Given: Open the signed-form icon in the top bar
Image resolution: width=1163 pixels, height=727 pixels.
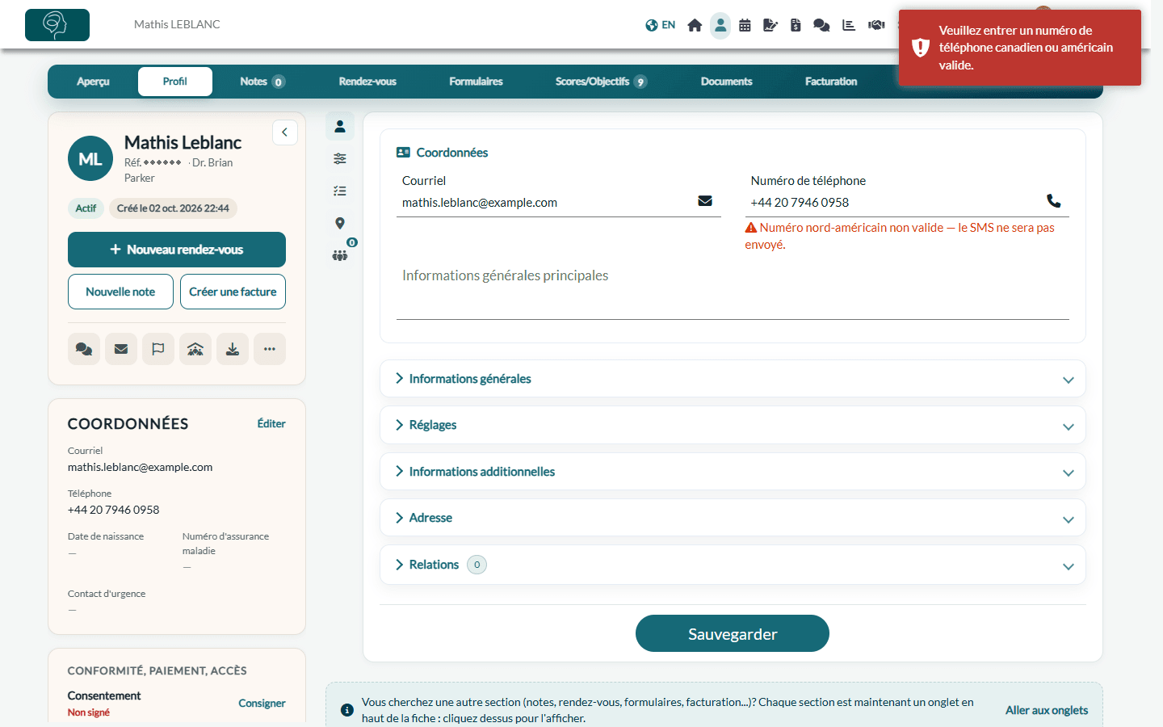Looking at the screenshot, I should [x=770, y=25].
